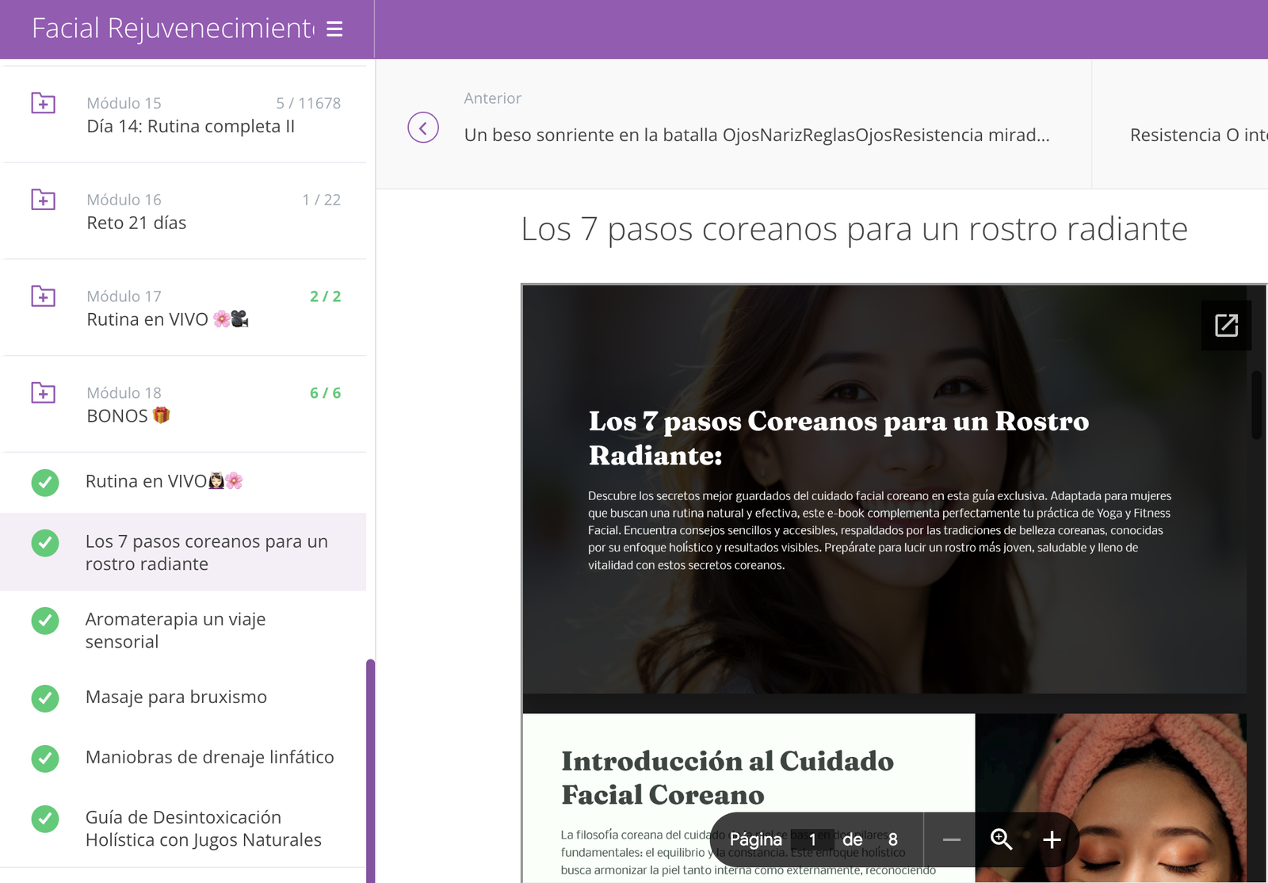The width and height of the screenshot is (1268, 883).
Task: Open the PDF in a new window
Action: (x=1226, y=325)
